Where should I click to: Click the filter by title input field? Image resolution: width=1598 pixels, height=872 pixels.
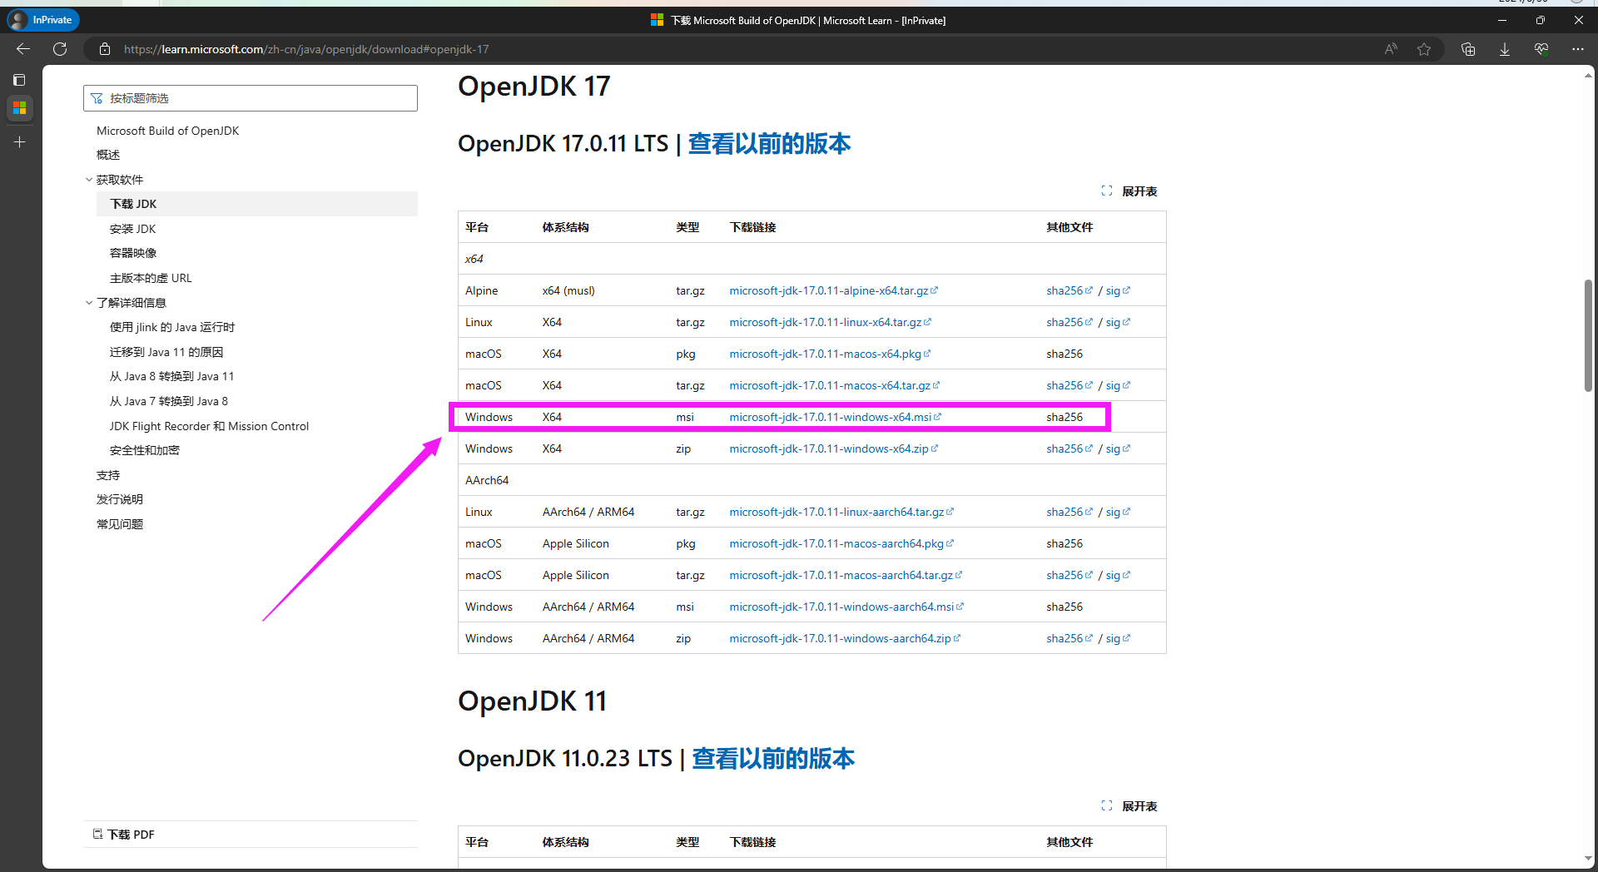pyautogui.click(x=251, y=98)
